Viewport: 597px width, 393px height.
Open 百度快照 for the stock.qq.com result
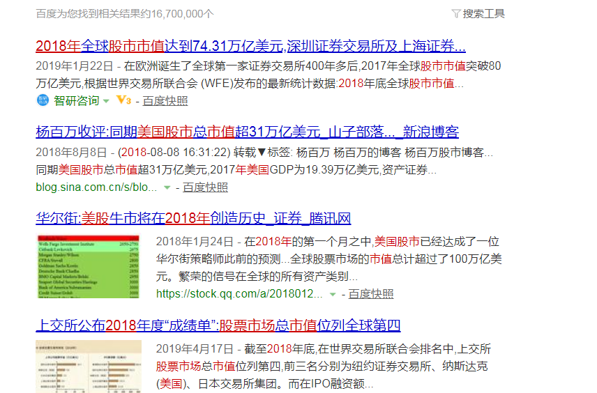coord(371,294)
